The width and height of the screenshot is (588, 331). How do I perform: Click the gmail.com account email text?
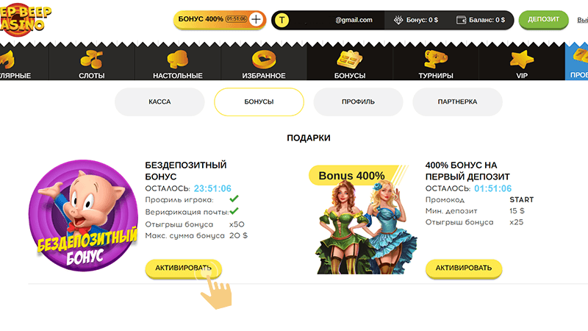click(x=354, y=20)
